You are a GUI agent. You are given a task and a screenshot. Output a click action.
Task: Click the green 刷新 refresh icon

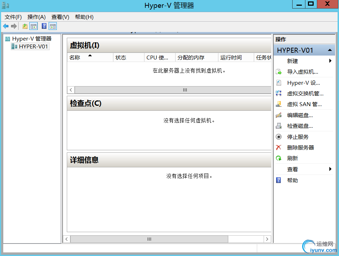click(279, 158)
